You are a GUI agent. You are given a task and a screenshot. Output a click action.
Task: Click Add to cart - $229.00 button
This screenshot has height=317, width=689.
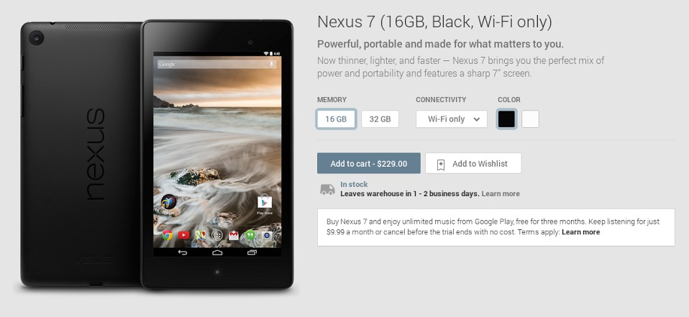tap(369, 163)
